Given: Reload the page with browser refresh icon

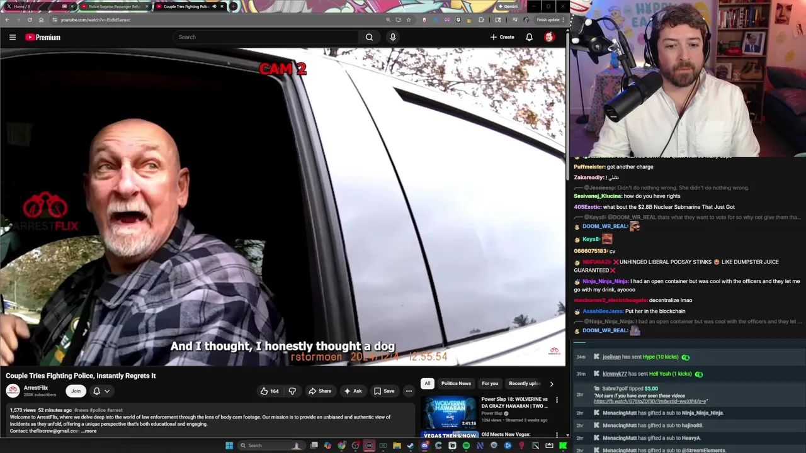Looking at the screenshot, I should [30, 20].
